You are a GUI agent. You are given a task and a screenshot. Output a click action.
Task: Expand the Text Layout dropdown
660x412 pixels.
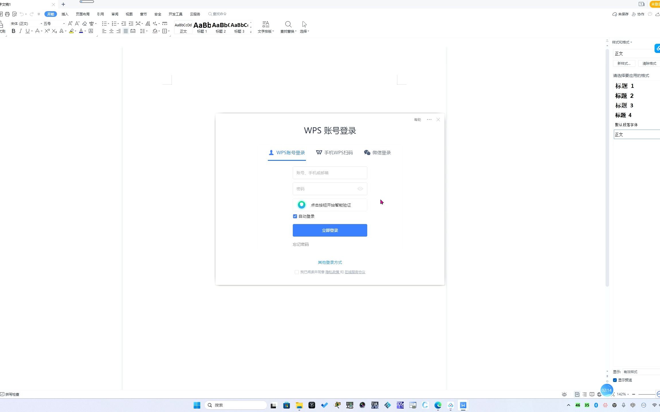coord(266,27)
